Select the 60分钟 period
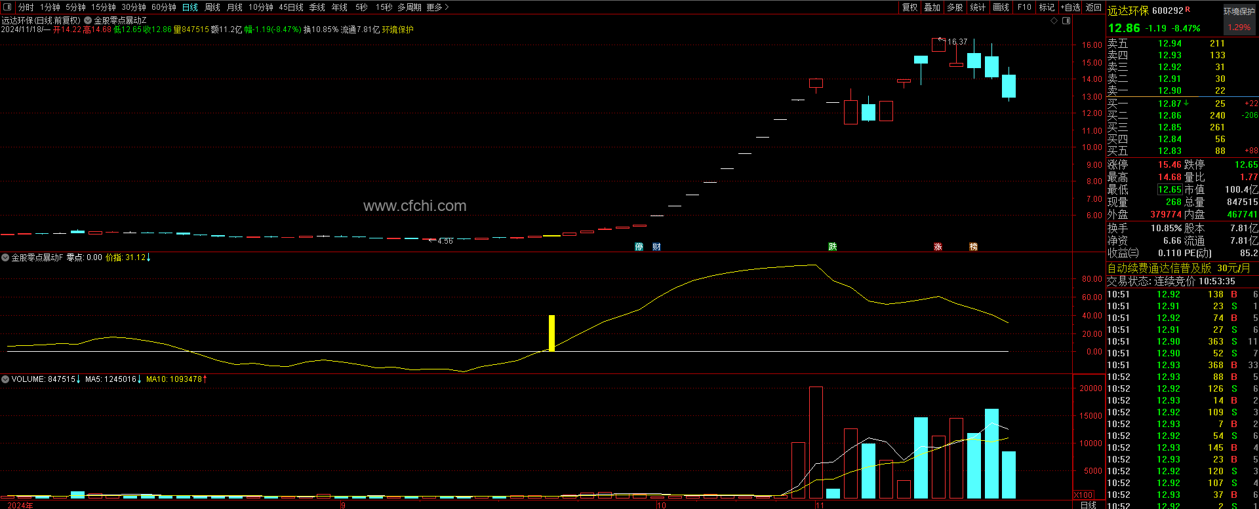 (164, 7)
